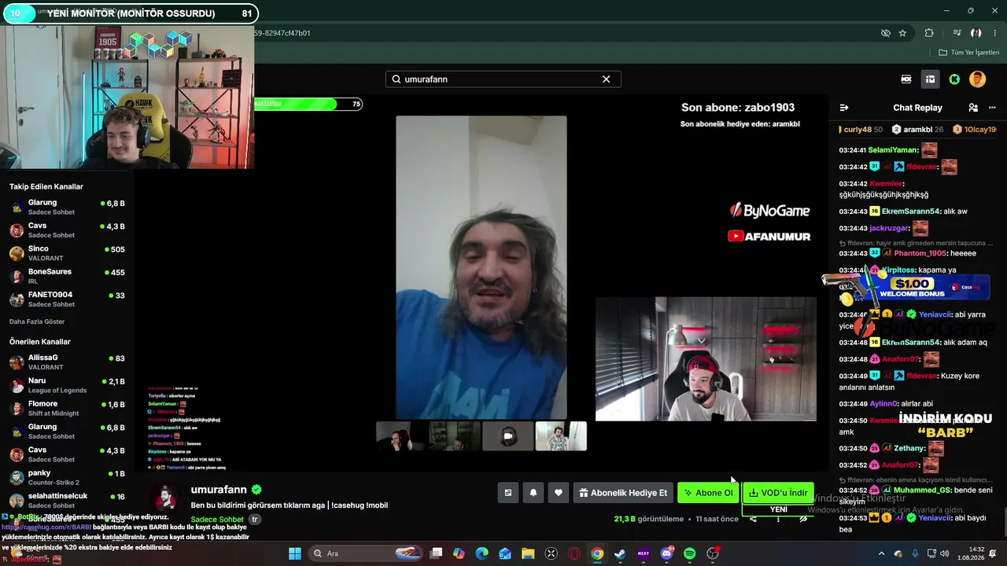The height and width of the screenshot is (566, 1007).
Task: Open panky Counter-Strike 2 channel
Action: pyautogui.click(x=68, y=477)
